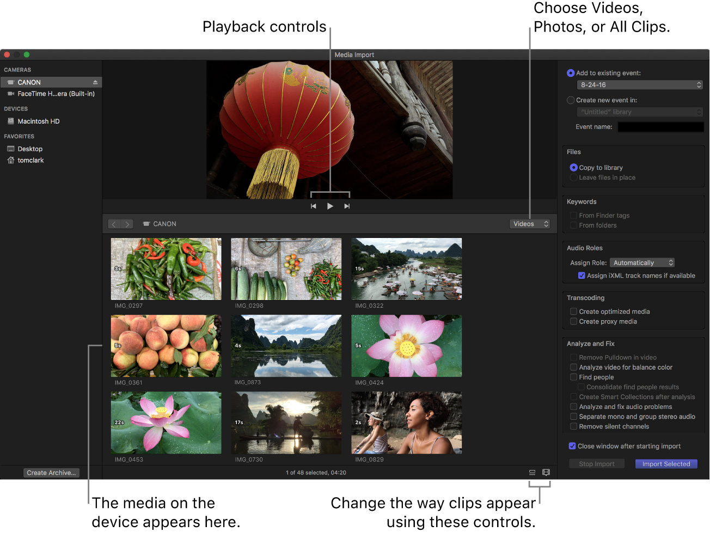The height and width of the screenshot is (538, 710).
Task: Jump to the next frame with the skip-forward control
Action: click(347, 206)
